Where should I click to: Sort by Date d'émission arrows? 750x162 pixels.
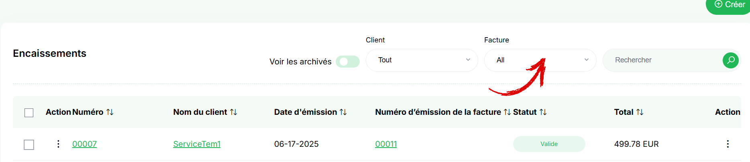pyautogui.click(x=343, y=112)
